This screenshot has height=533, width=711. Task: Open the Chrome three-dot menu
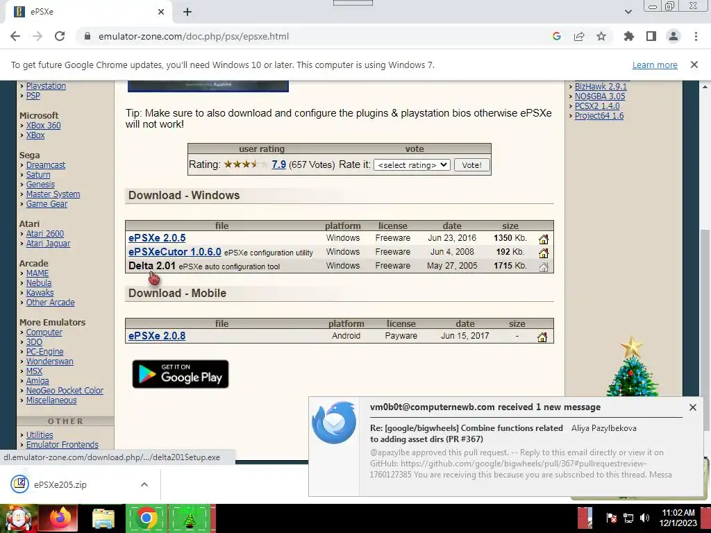[696, 36]
